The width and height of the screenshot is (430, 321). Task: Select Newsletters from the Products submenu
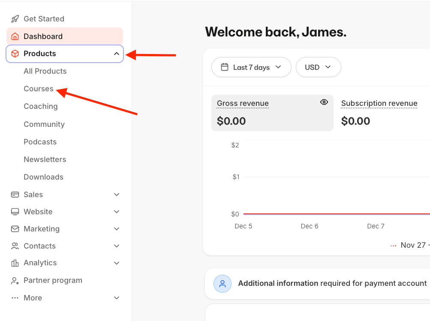(45, 159)
